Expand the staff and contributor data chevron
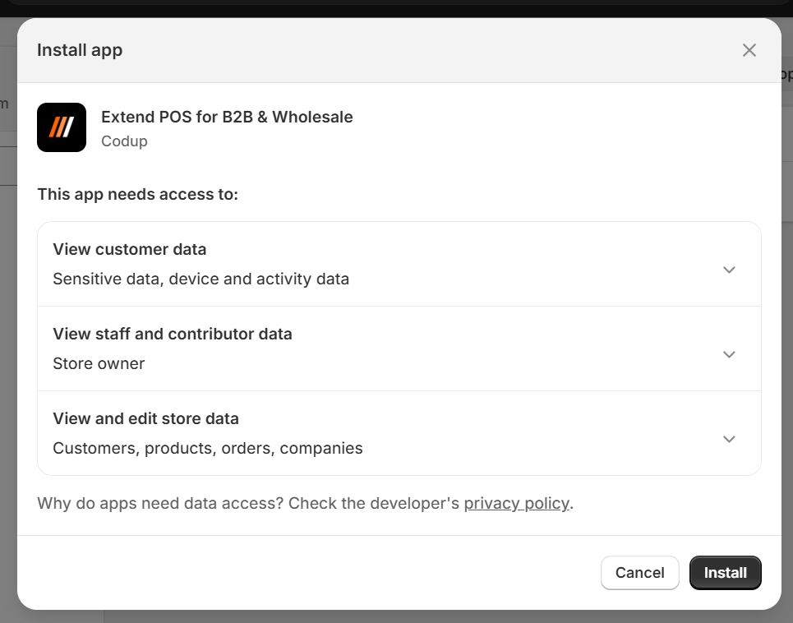The height and width of the screenshot is (623, 793). coord(729,354)
